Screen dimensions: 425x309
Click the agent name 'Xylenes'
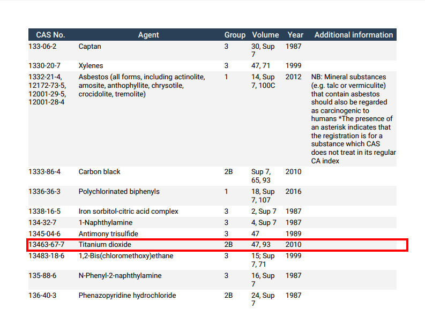[x=91, y=65]
